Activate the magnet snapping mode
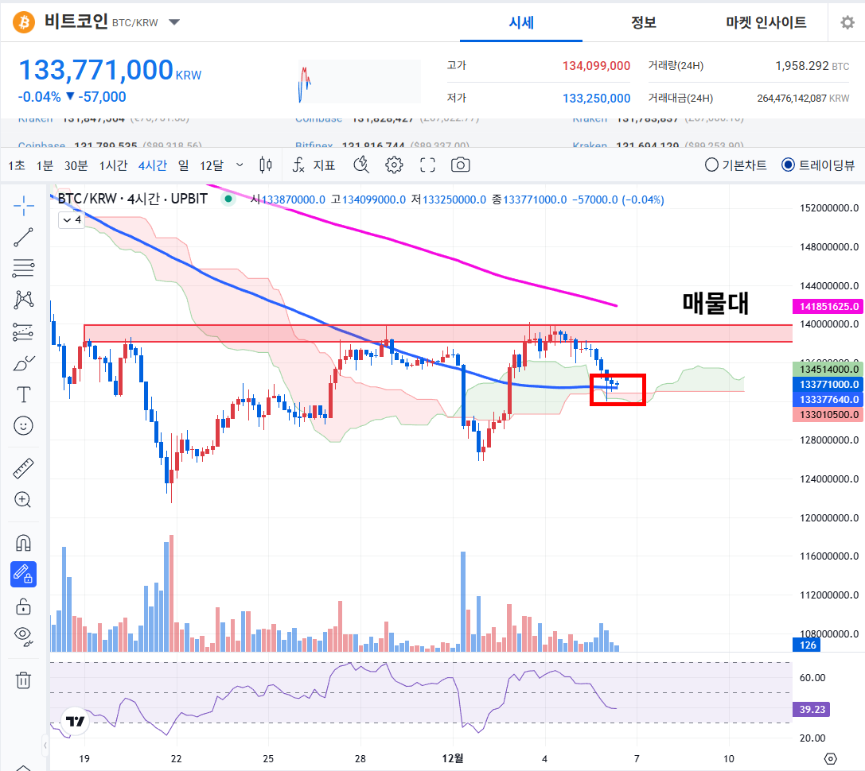Viewport: 865px width, 771px height. click(x=23, y=542)
